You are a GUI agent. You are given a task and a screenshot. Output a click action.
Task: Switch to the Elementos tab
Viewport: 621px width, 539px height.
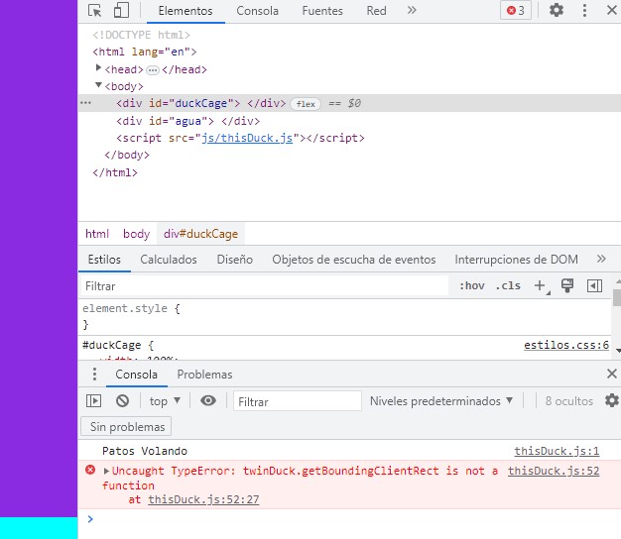tap(186, 11)
